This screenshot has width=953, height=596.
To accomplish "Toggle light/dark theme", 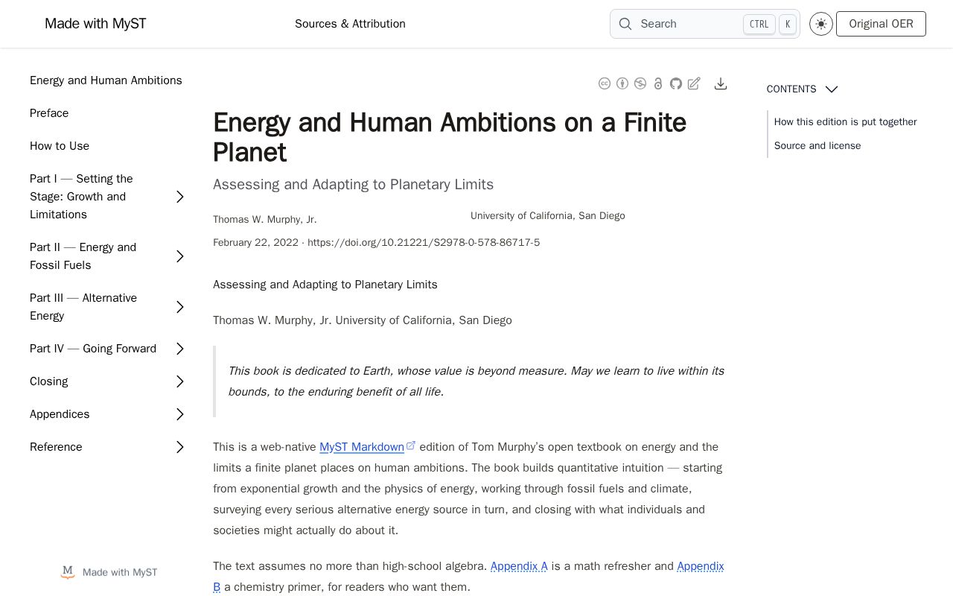I will click(821, 24).
